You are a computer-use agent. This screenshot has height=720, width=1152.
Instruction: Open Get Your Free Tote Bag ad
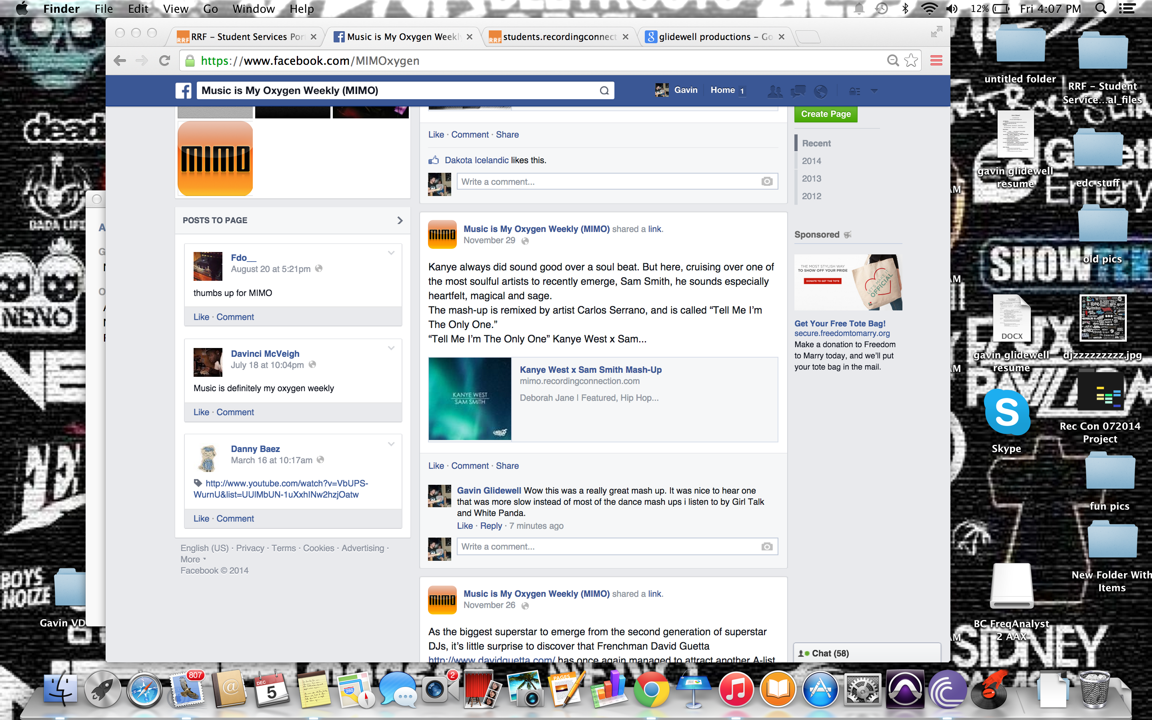[840, 323]
